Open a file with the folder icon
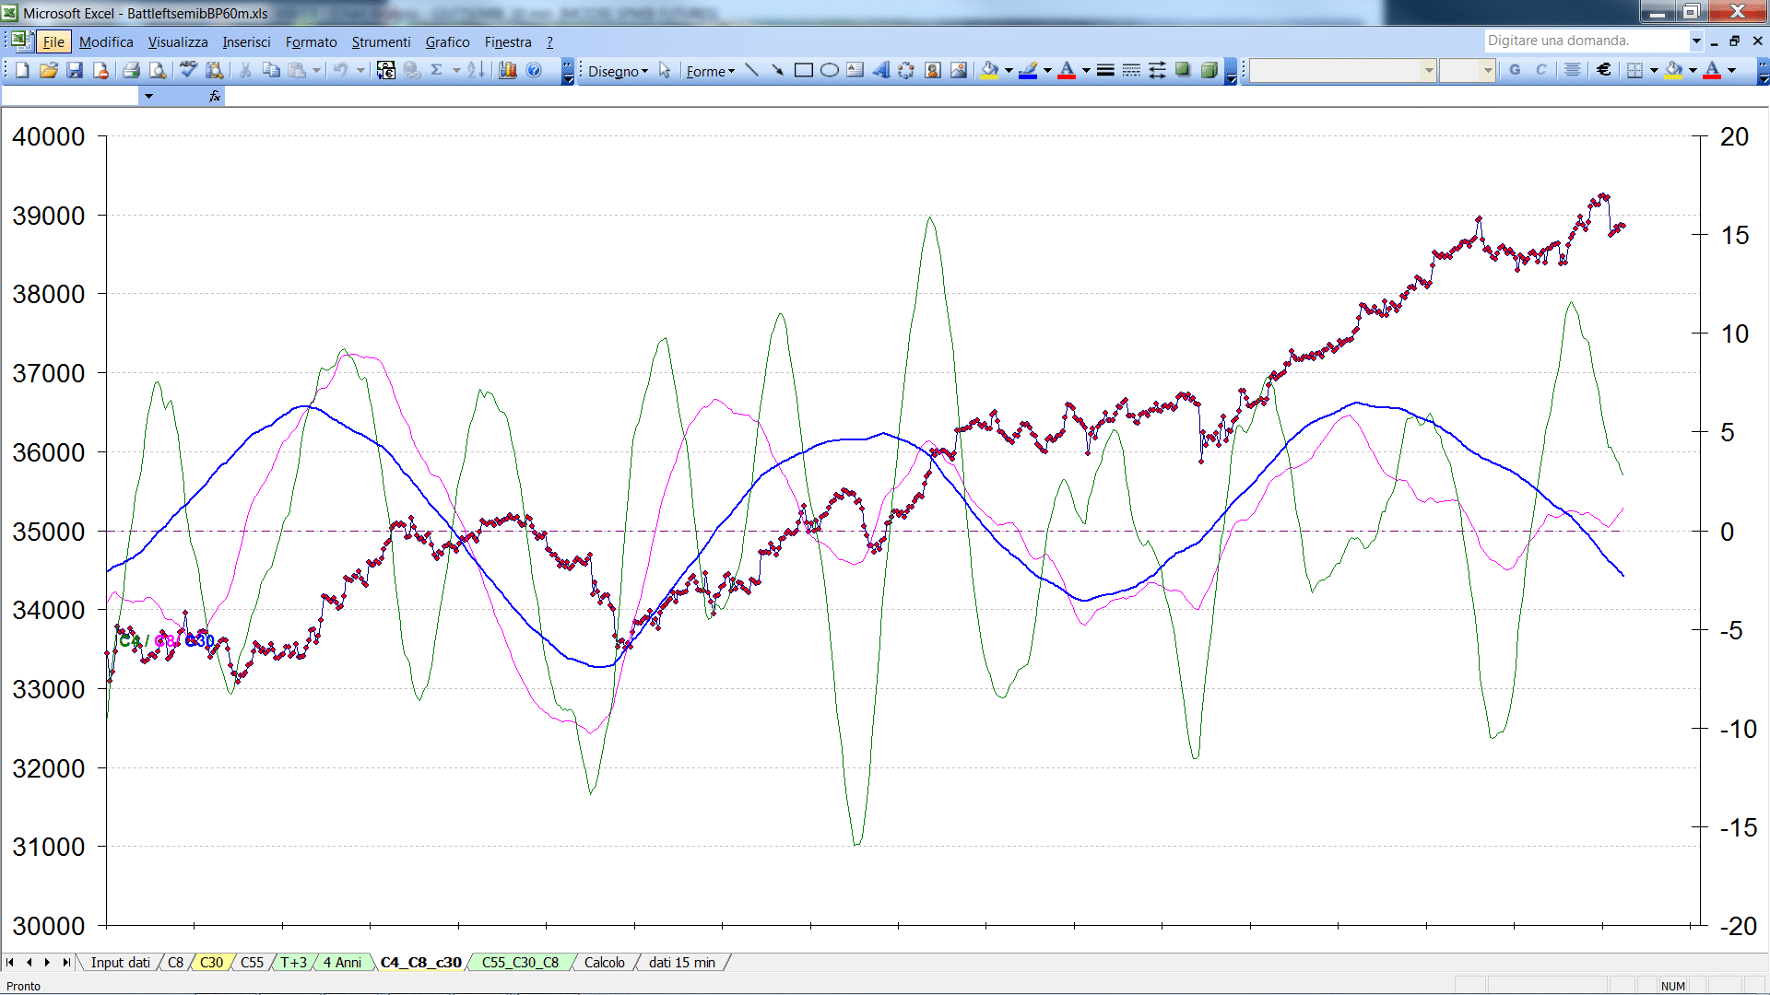The image size is (1770, 995). pos(49,70)
